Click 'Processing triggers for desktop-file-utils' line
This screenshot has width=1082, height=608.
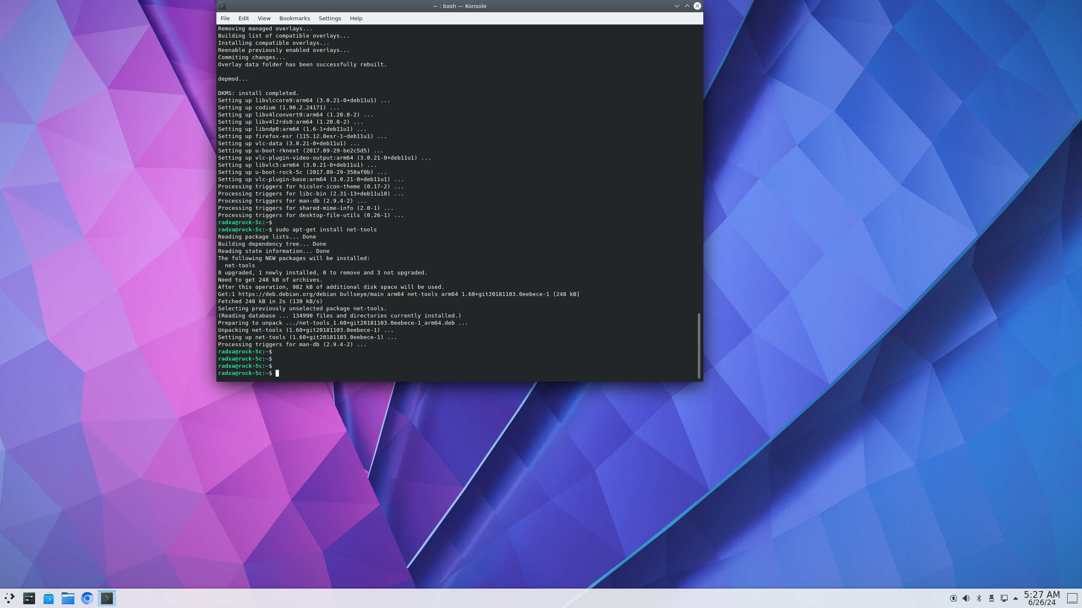[x=311, y=215]
